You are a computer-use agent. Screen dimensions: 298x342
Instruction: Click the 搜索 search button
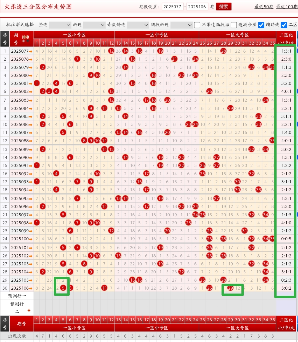[x=223, y=7]
